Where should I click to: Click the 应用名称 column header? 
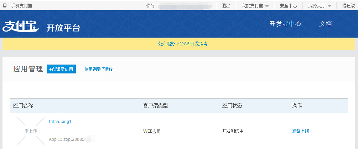point(23,106)
